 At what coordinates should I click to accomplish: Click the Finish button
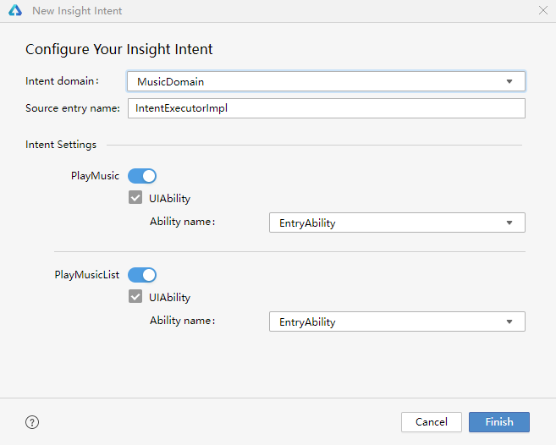(x=498, y=422)
